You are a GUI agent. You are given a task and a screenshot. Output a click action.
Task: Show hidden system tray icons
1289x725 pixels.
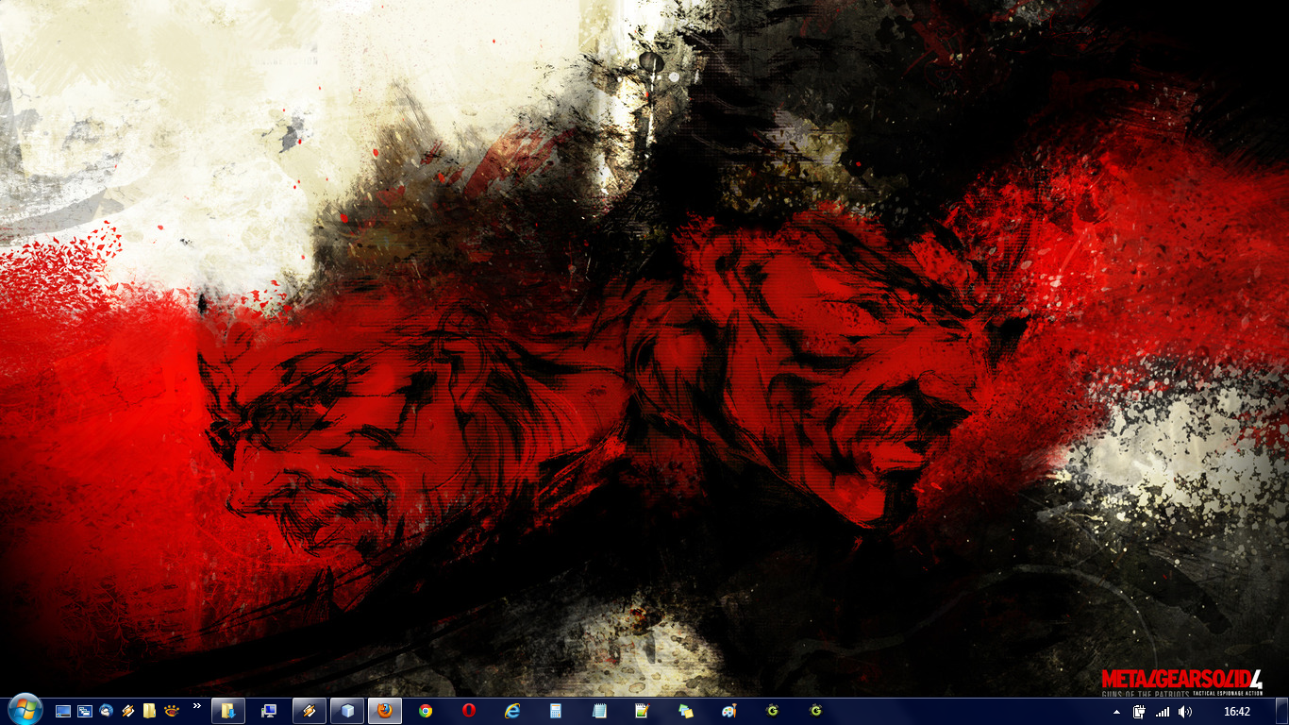tap(1117, 712)
